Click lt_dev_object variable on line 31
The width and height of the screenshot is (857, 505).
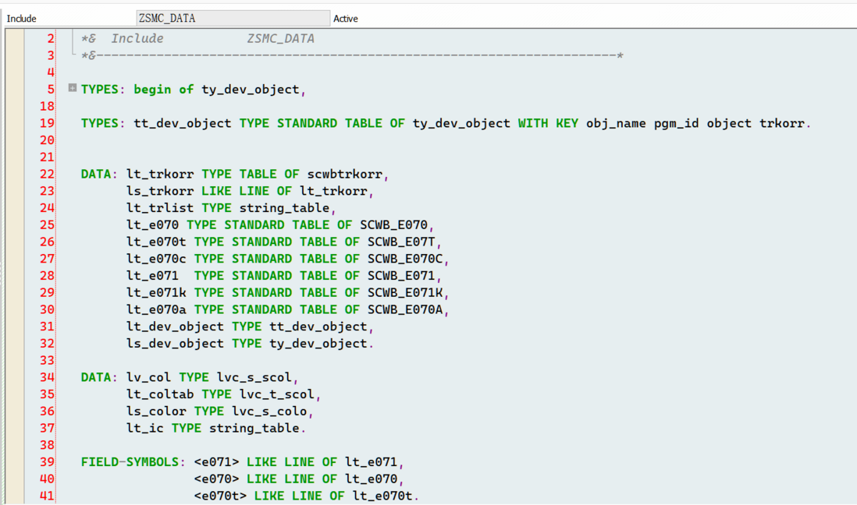[175, 327]
